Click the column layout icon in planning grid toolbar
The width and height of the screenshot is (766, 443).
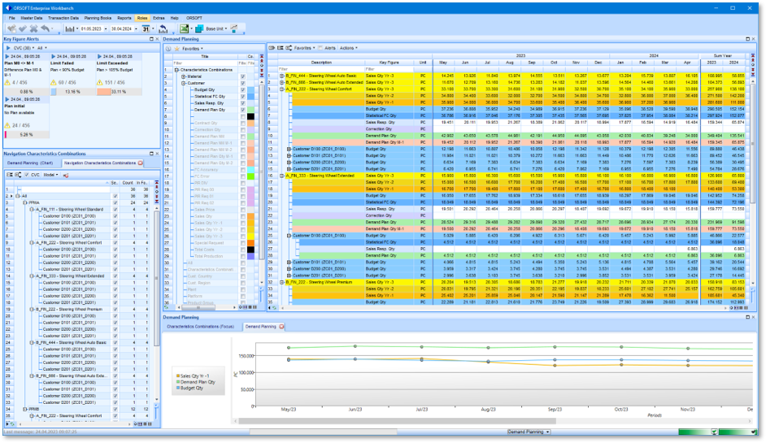coord(280,48)
